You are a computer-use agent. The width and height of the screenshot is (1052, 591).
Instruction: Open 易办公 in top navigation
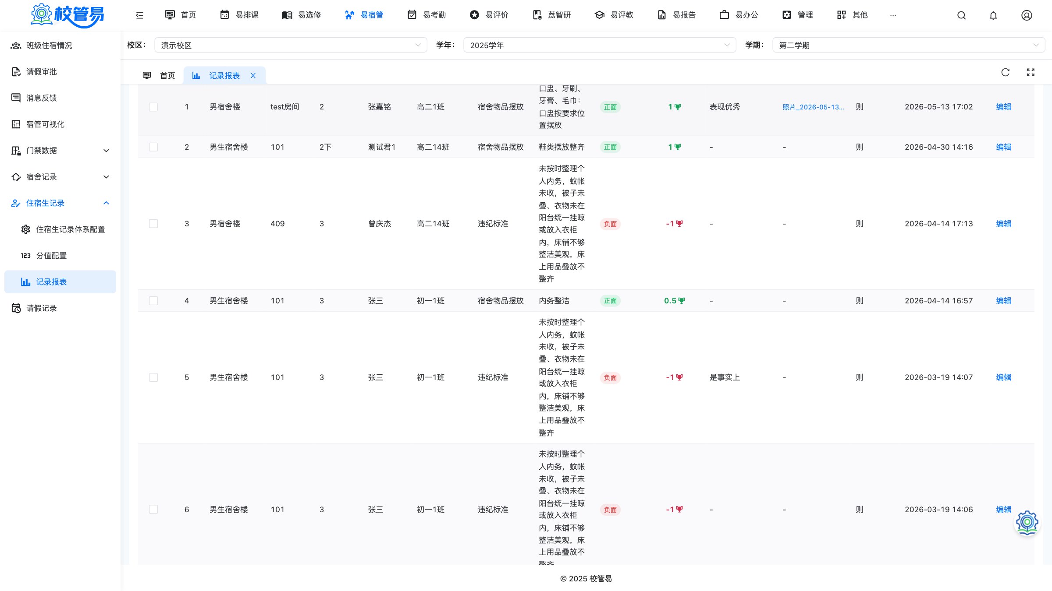coord(739,15)
